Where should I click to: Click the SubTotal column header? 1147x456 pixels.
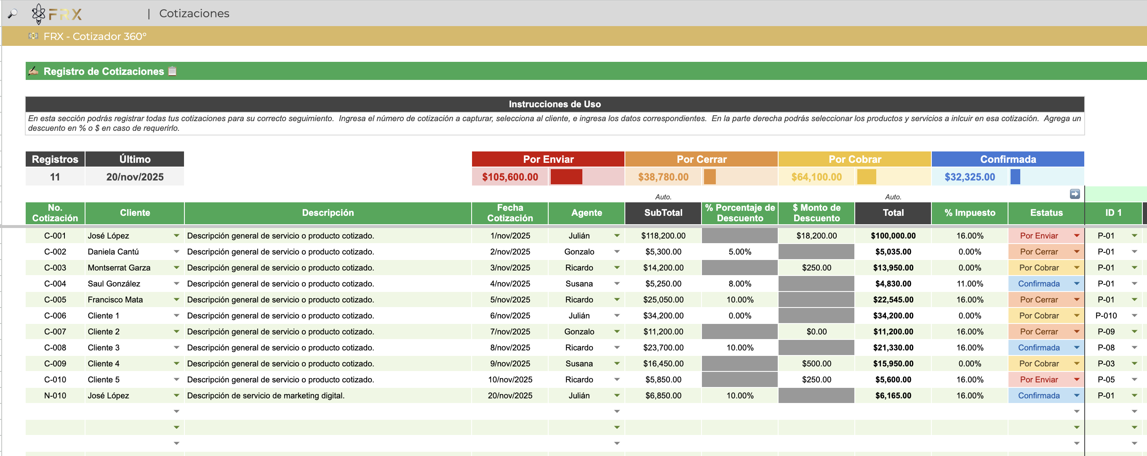[x=662, y=213]
